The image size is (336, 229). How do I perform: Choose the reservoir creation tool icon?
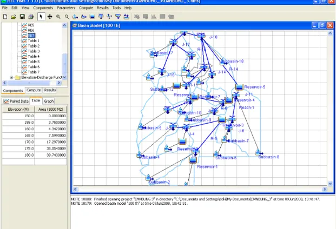click(x=93, y=17)
